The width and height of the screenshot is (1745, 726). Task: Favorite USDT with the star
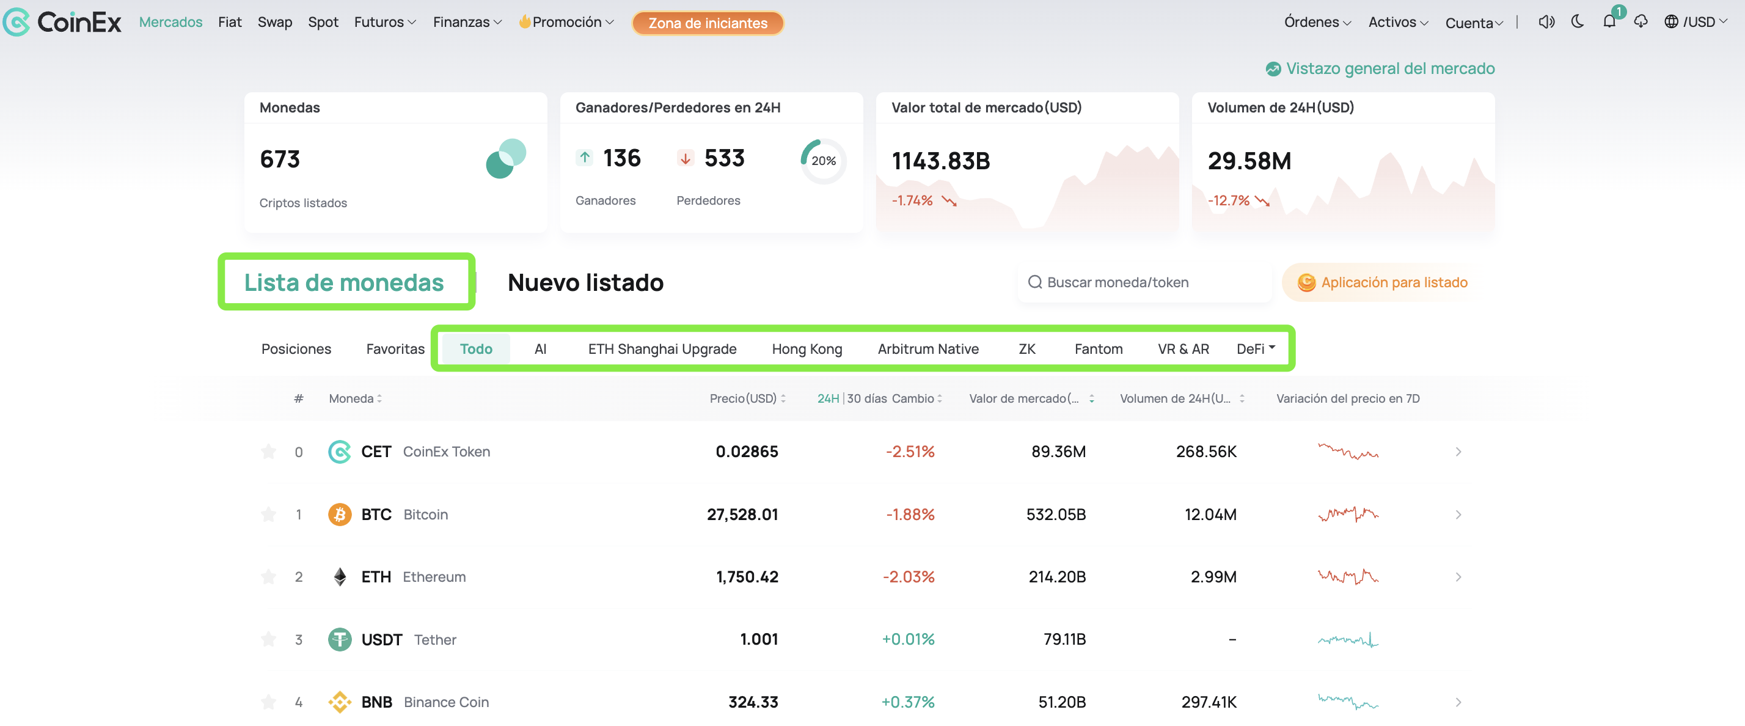[268, 639]
